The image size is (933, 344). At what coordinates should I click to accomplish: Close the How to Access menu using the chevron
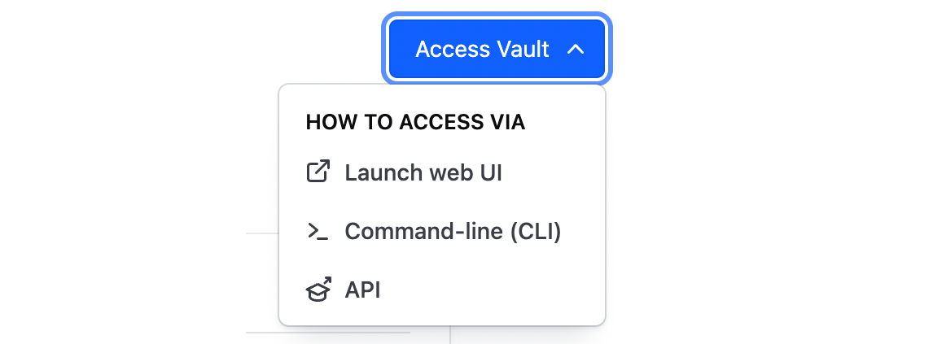pos(575,50)
